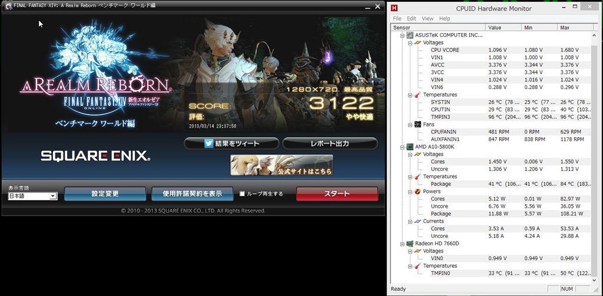Image resolution: width=603 pixels, height=296 pixels.
Task: Click the 3122 benchmark score
Action: pyautogui.click(x=342, y=103)
